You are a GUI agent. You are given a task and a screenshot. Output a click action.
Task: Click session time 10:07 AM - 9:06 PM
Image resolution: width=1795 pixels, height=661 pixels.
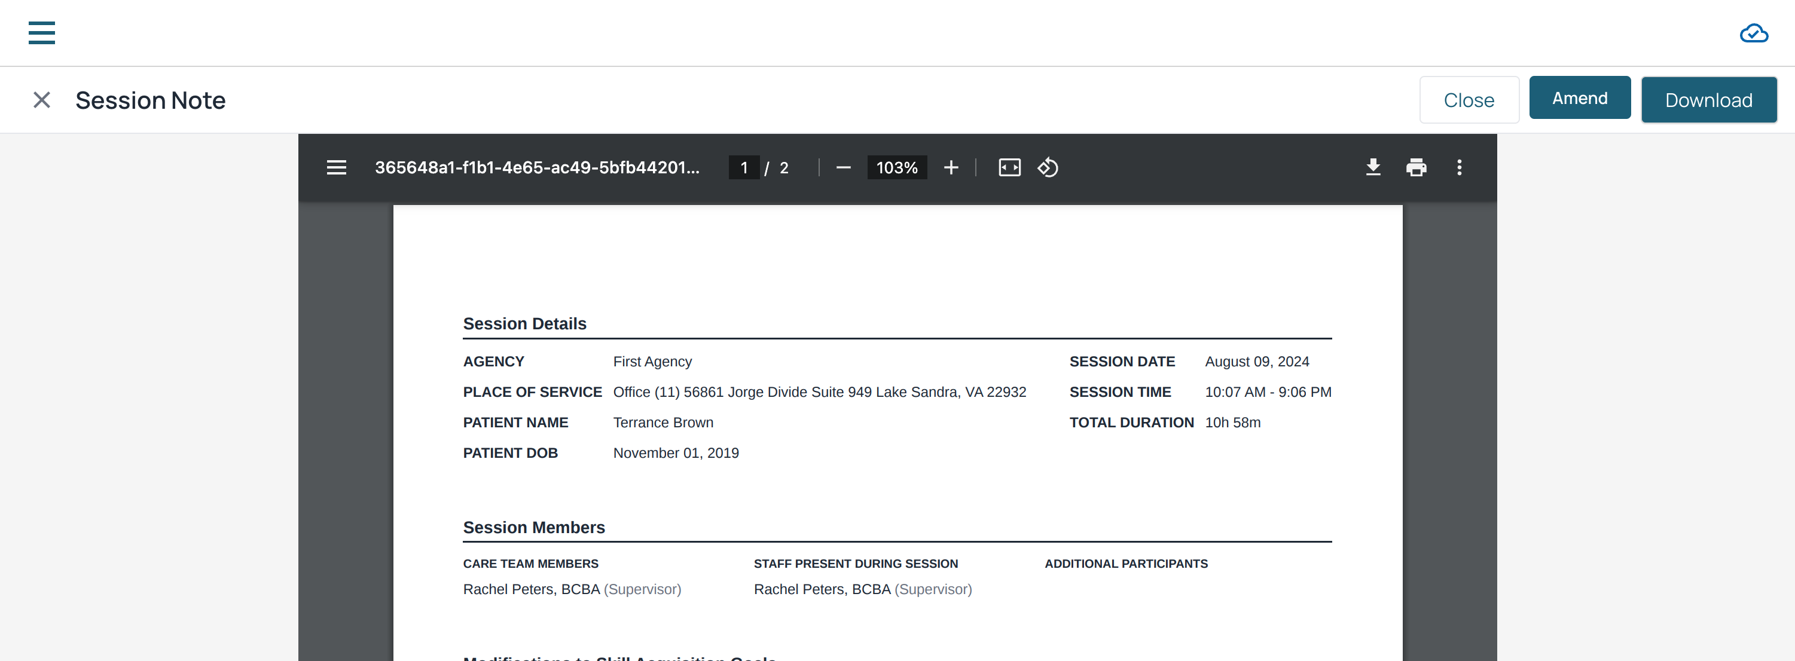click(1268, 392)
